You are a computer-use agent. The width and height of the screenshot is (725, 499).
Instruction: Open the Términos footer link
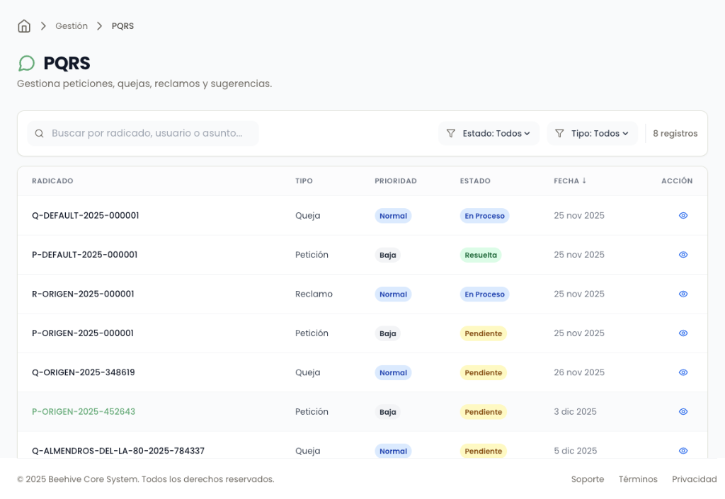[x=637, y=479]
